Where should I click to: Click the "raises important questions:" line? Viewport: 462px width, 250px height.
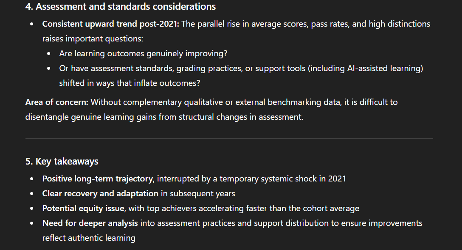[x=93, y=39]
